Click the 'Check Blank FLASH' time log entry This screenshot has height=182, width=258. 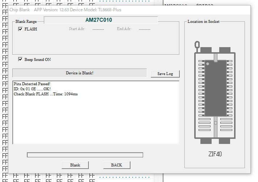click(x=46, y=94)
